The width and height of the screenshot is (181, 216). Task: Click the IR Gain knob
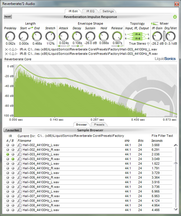157,36
